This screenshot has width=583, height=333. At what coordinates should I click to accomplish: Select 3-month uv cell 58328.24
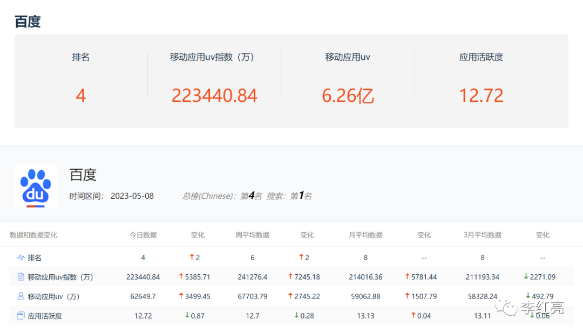click(x=482, y=296)
